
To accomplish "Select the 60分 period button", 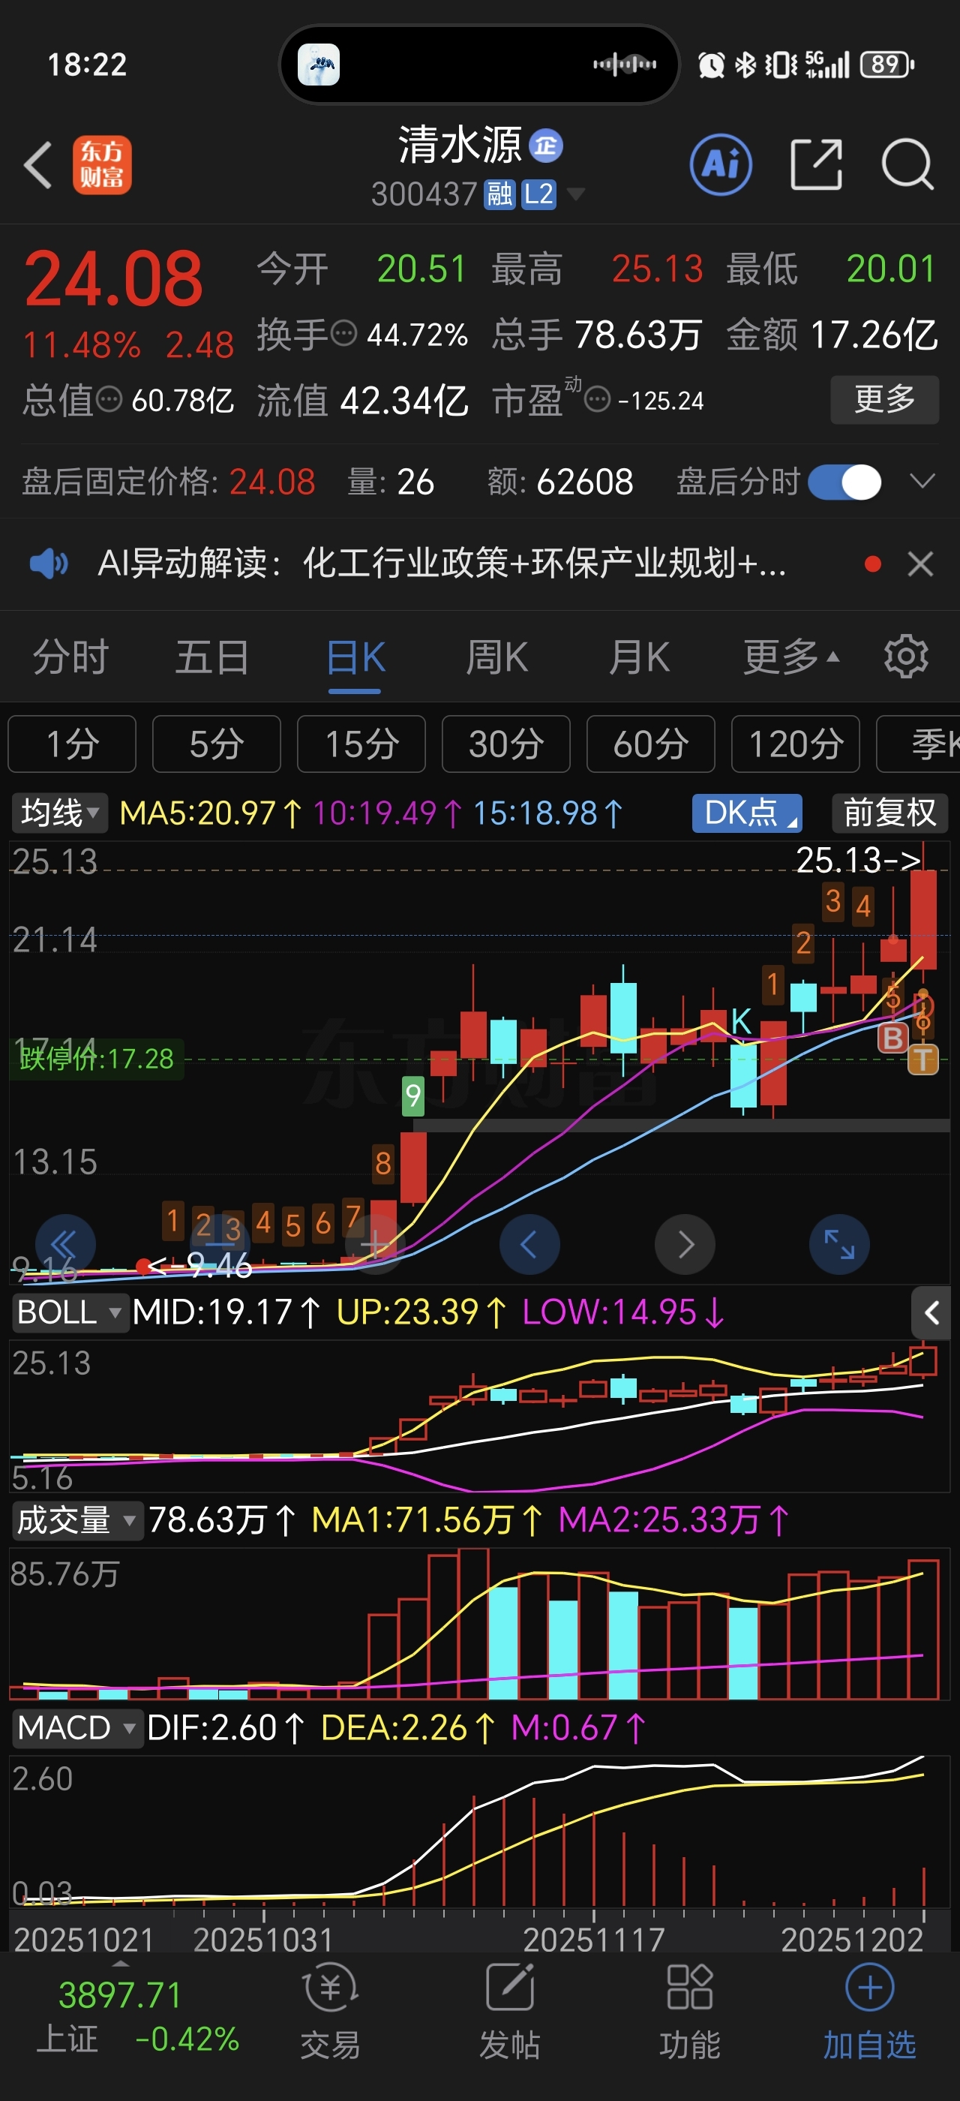I will click(x=651, y=744).
